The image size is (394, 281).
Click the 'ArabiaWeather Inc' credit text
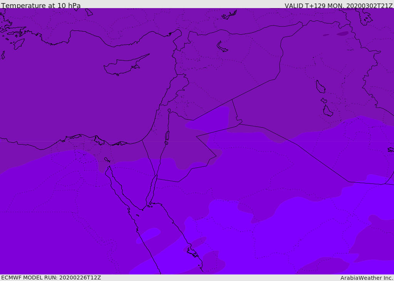[367, 278]
